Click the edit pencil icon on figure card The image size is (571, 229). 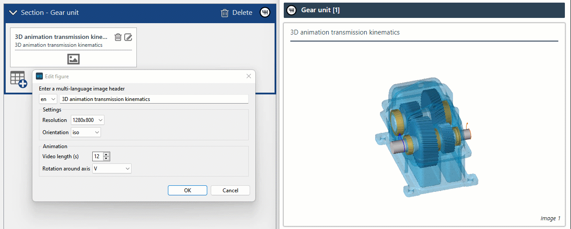[x=128, y=37]
